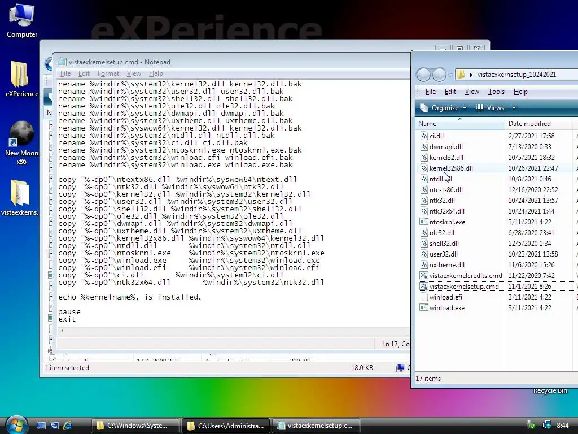Select ntk32.dll file
This screenshot has height=434, width=578.
442,200
